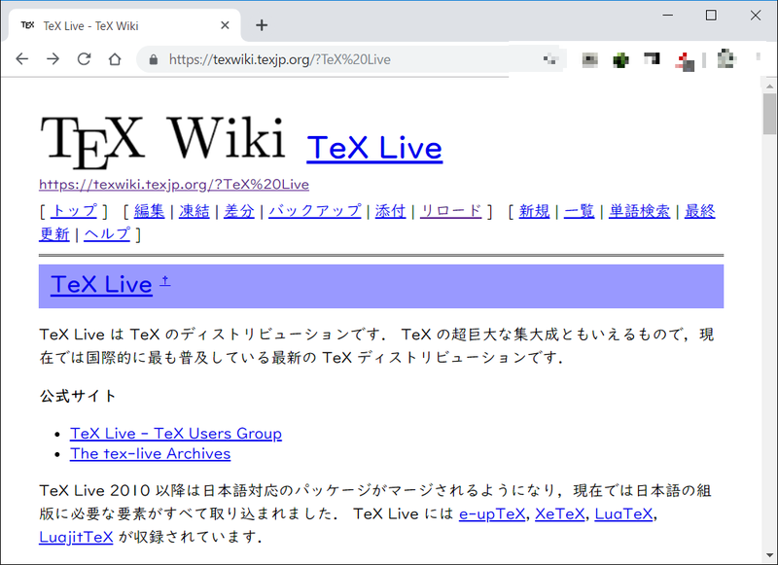The image size is (778, 565).
Task: Open the LuajitTeX link
Action: pyautogui.click(x=76, y=537)
